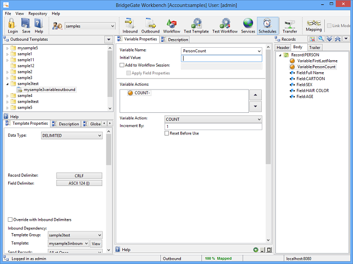Click the Mapping toolbar icon
This screenshot has height=264, width=353.
tap(313, 23)
